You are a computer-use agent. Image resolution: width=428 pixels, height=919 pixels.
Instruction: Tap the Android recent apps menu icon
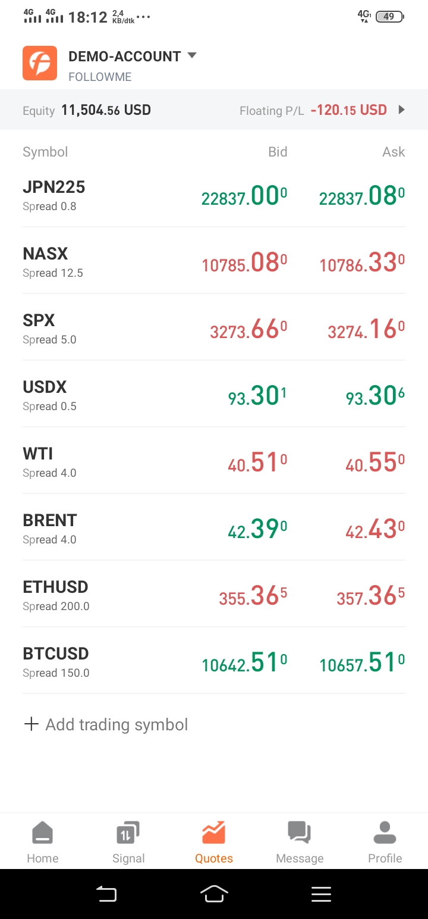pyautogui.click(x=321, y=894)
